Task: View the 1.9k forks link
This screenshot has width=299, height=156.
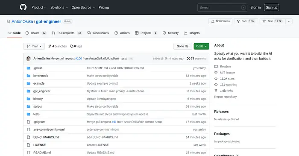Action: point(223,91)
